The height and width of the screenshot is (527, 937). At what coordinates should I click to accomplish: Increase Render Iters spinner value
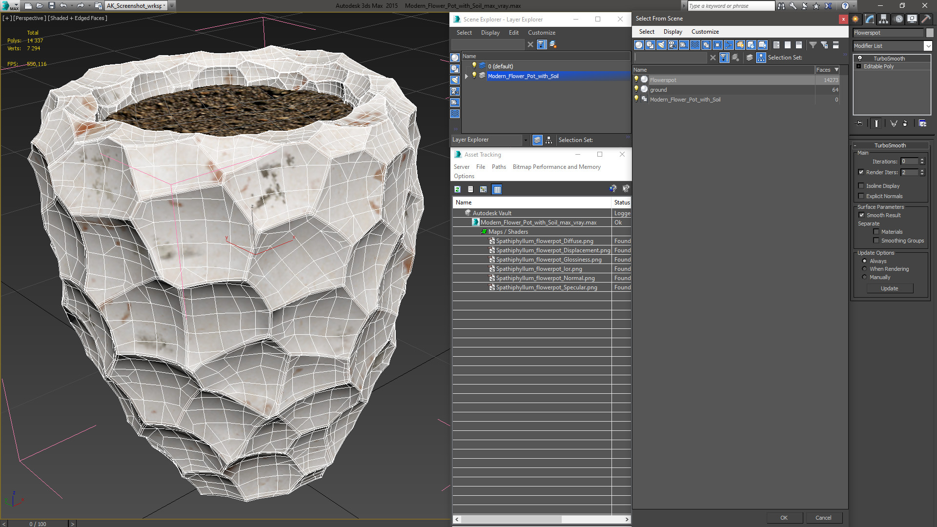922,170
